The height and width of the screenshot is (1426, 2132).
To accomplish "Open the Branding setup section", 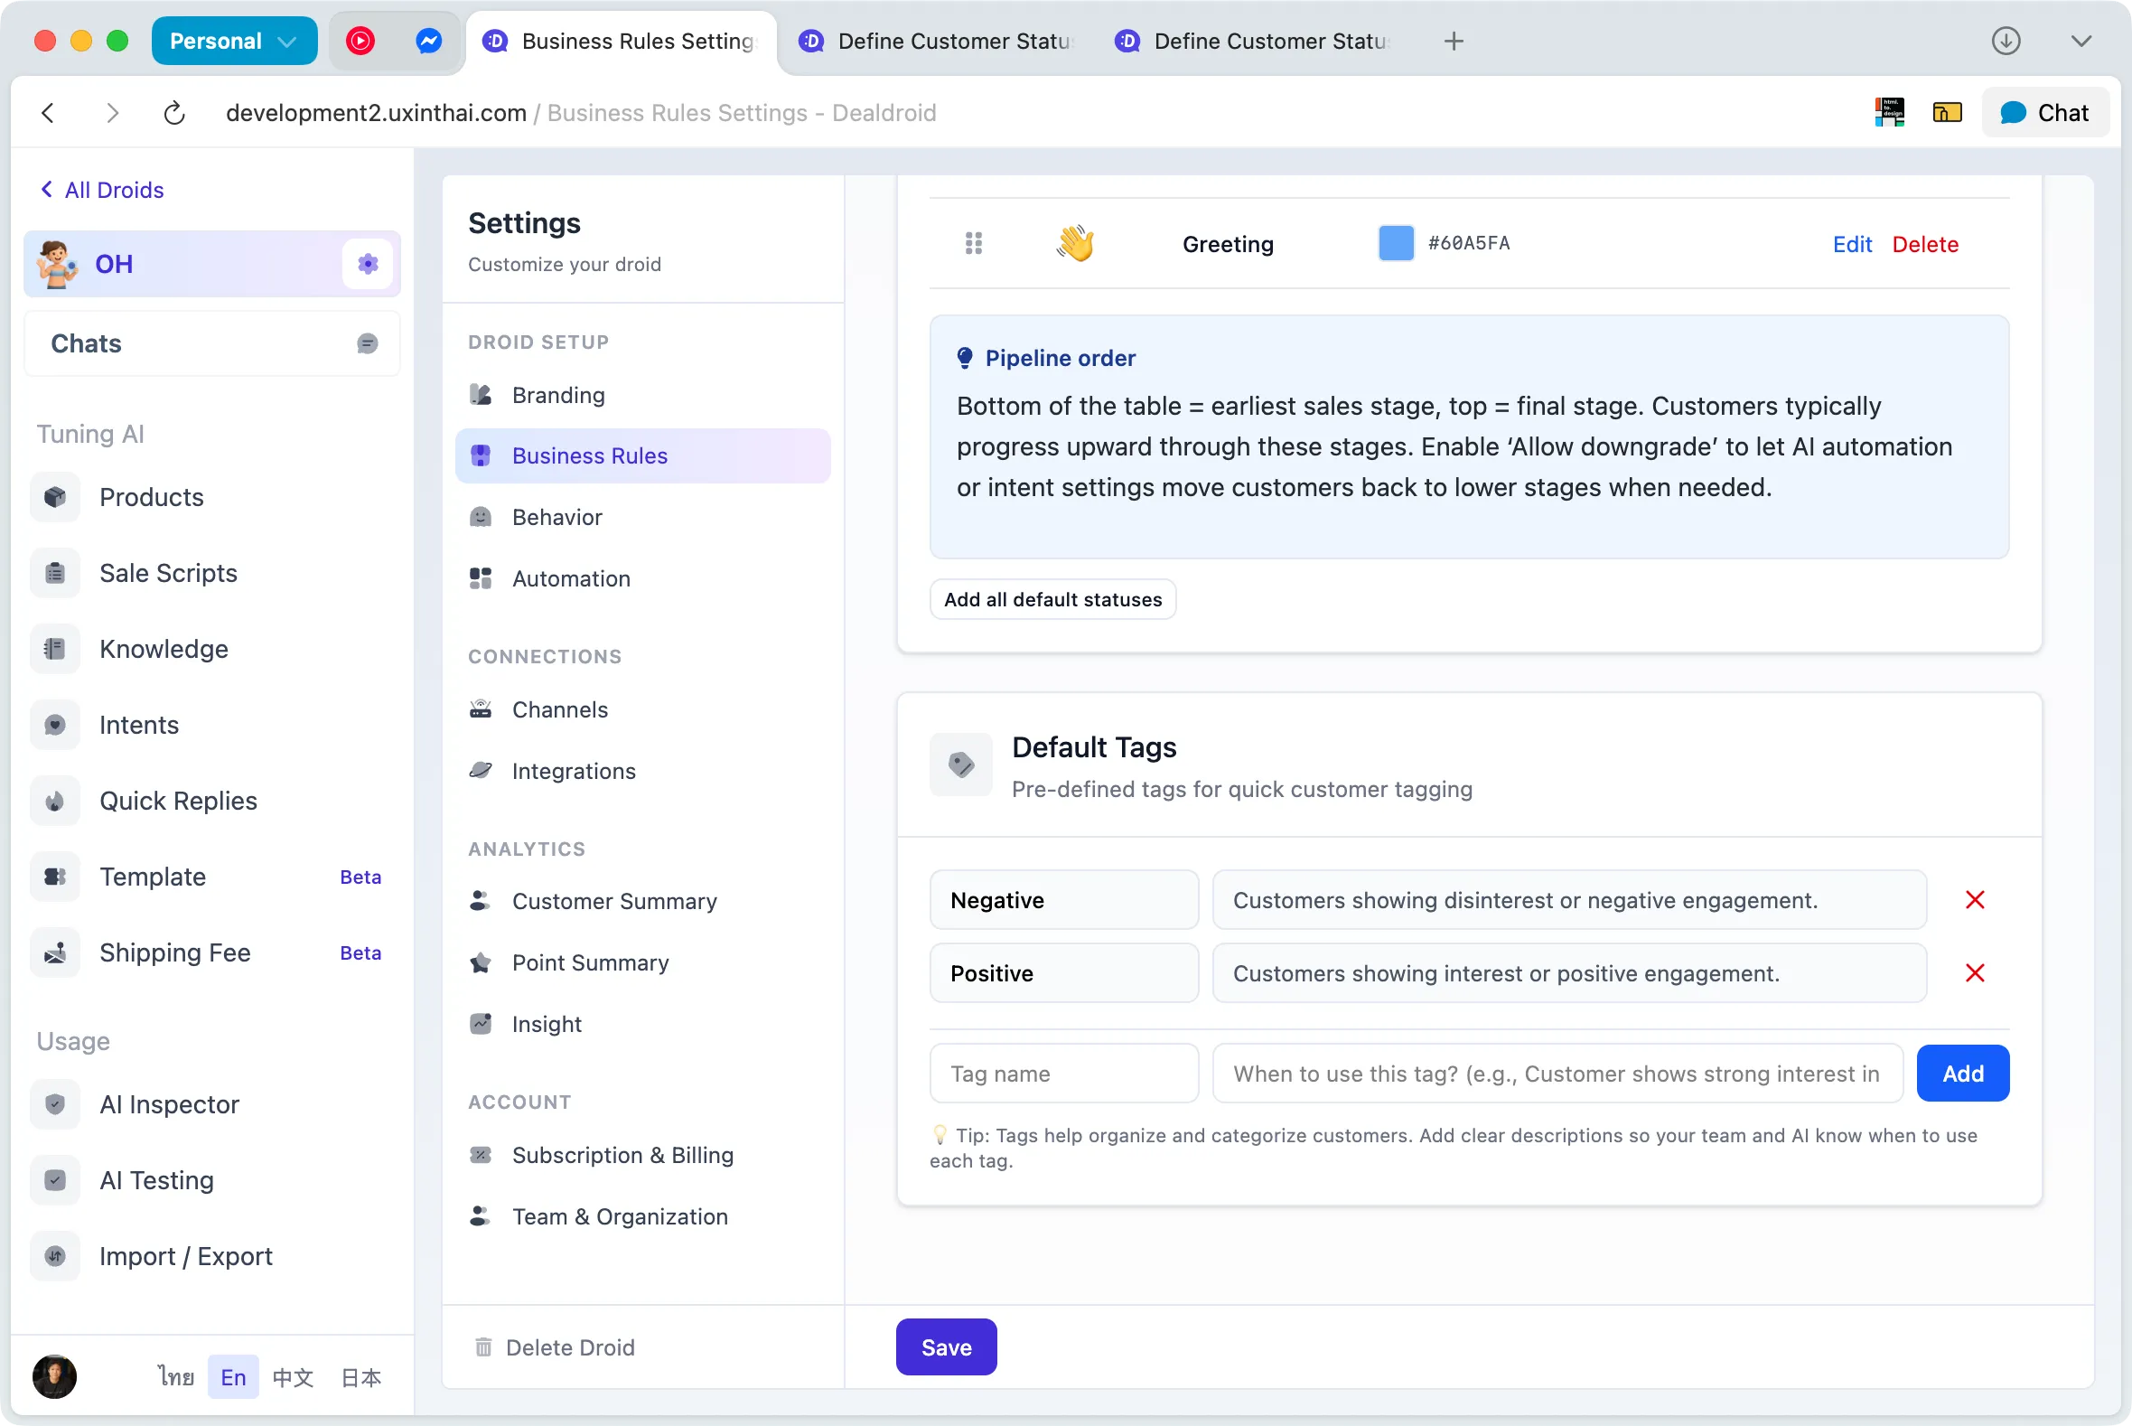I will point(557,395).
